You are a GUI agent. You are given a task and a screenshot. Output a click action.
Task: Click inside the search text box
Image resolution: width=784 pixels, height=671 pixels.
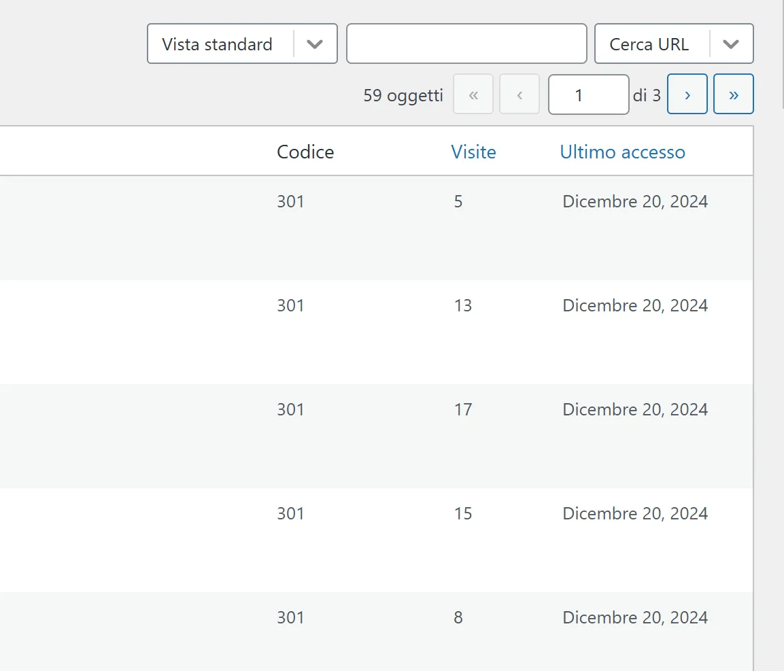[x=466, y=43]
